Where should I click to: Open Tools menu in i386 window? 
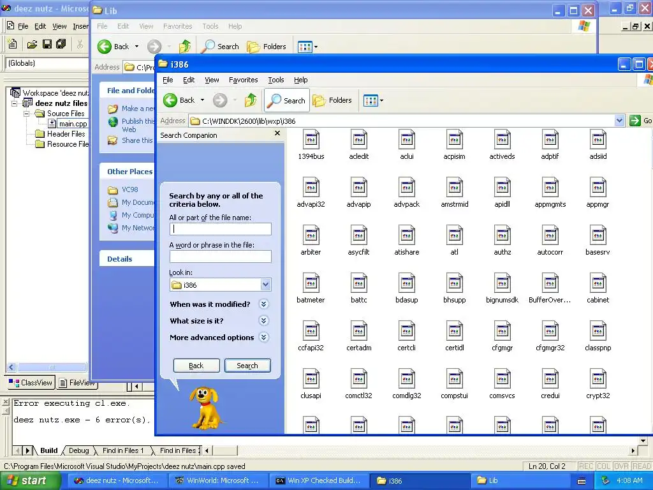pos(275,80)
